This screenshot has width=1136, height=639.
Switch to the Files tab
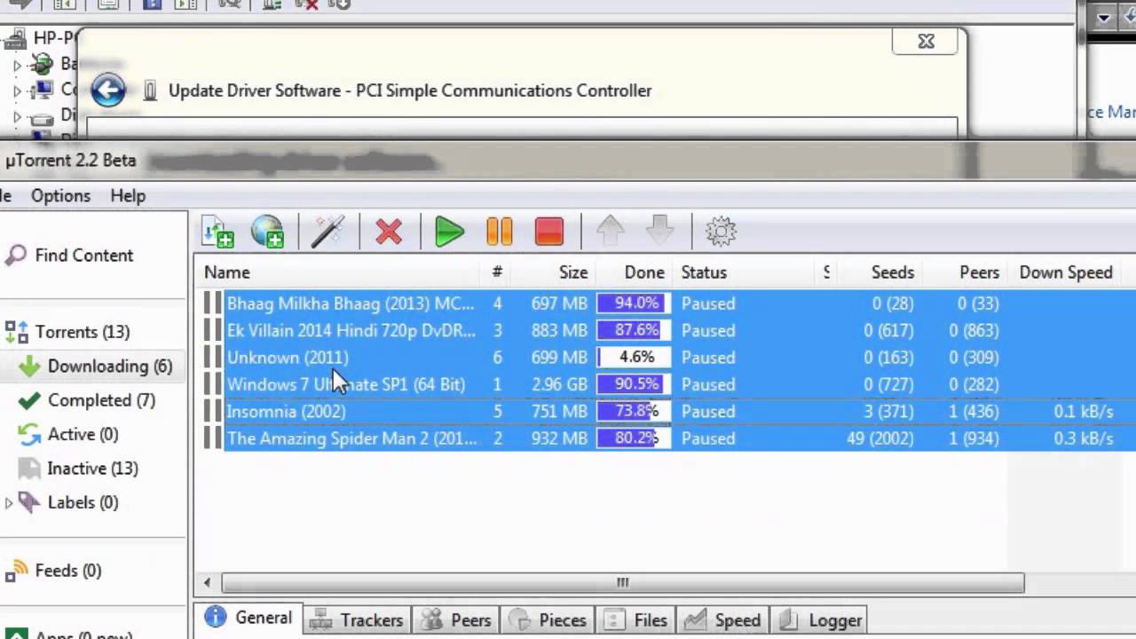(635, 620)
